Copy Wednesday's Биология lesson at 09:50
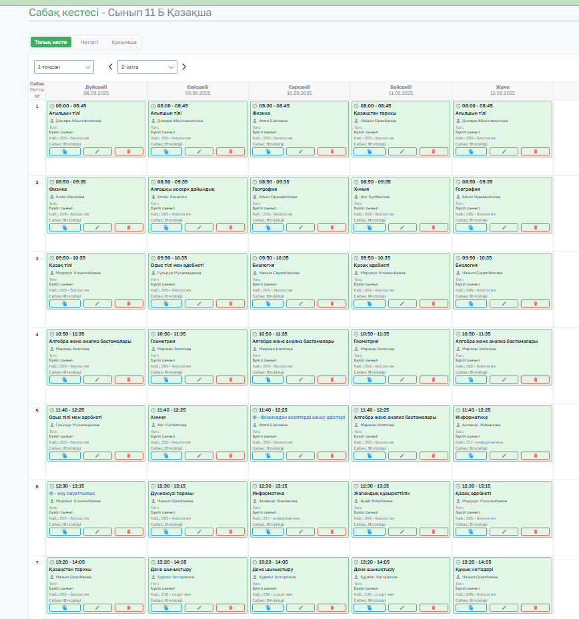Screen dimensions: 579x619 (x=268, y=303)
